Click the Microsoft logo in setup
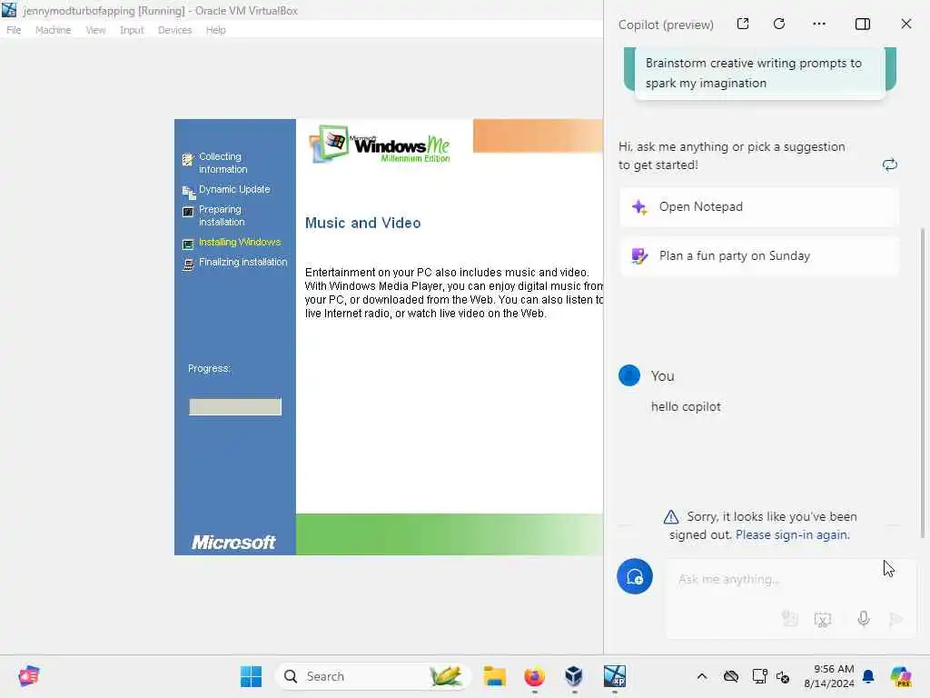Screen dimensions: 930x698 pos(233,542)
